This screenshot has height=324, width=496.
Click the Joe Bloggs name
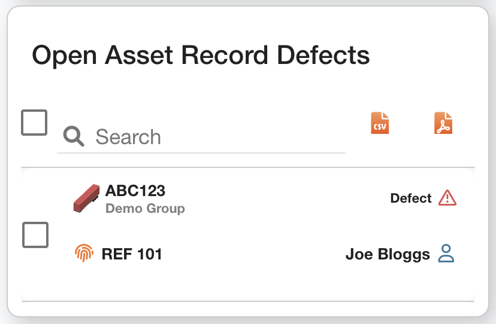pos(388,254)
